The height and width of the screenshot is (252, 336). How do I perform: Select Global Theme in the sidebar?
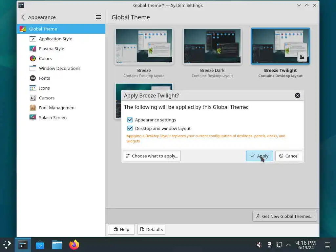pos(61,29)
